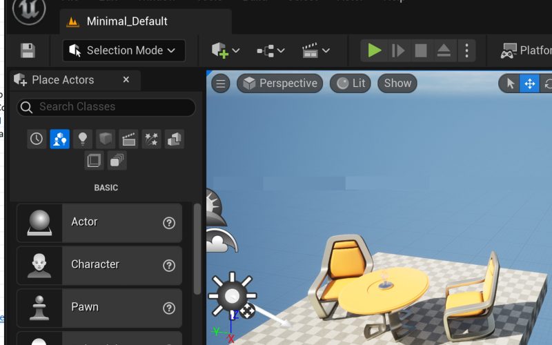Screen dimensions: 552x345
Task: Select the Character item in the list
Action: [99, 266]
